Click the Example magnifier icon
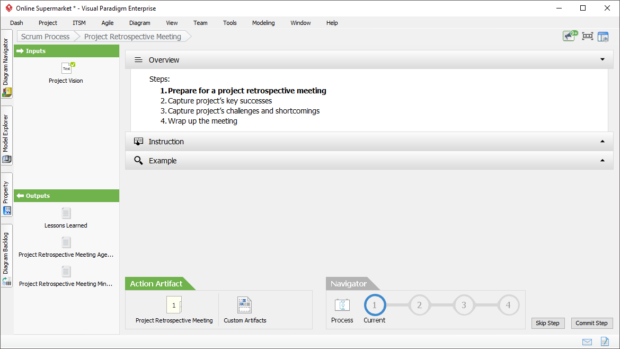Image resolution: width=620 pixels, height=349 pixels. [x=138, y=160]
